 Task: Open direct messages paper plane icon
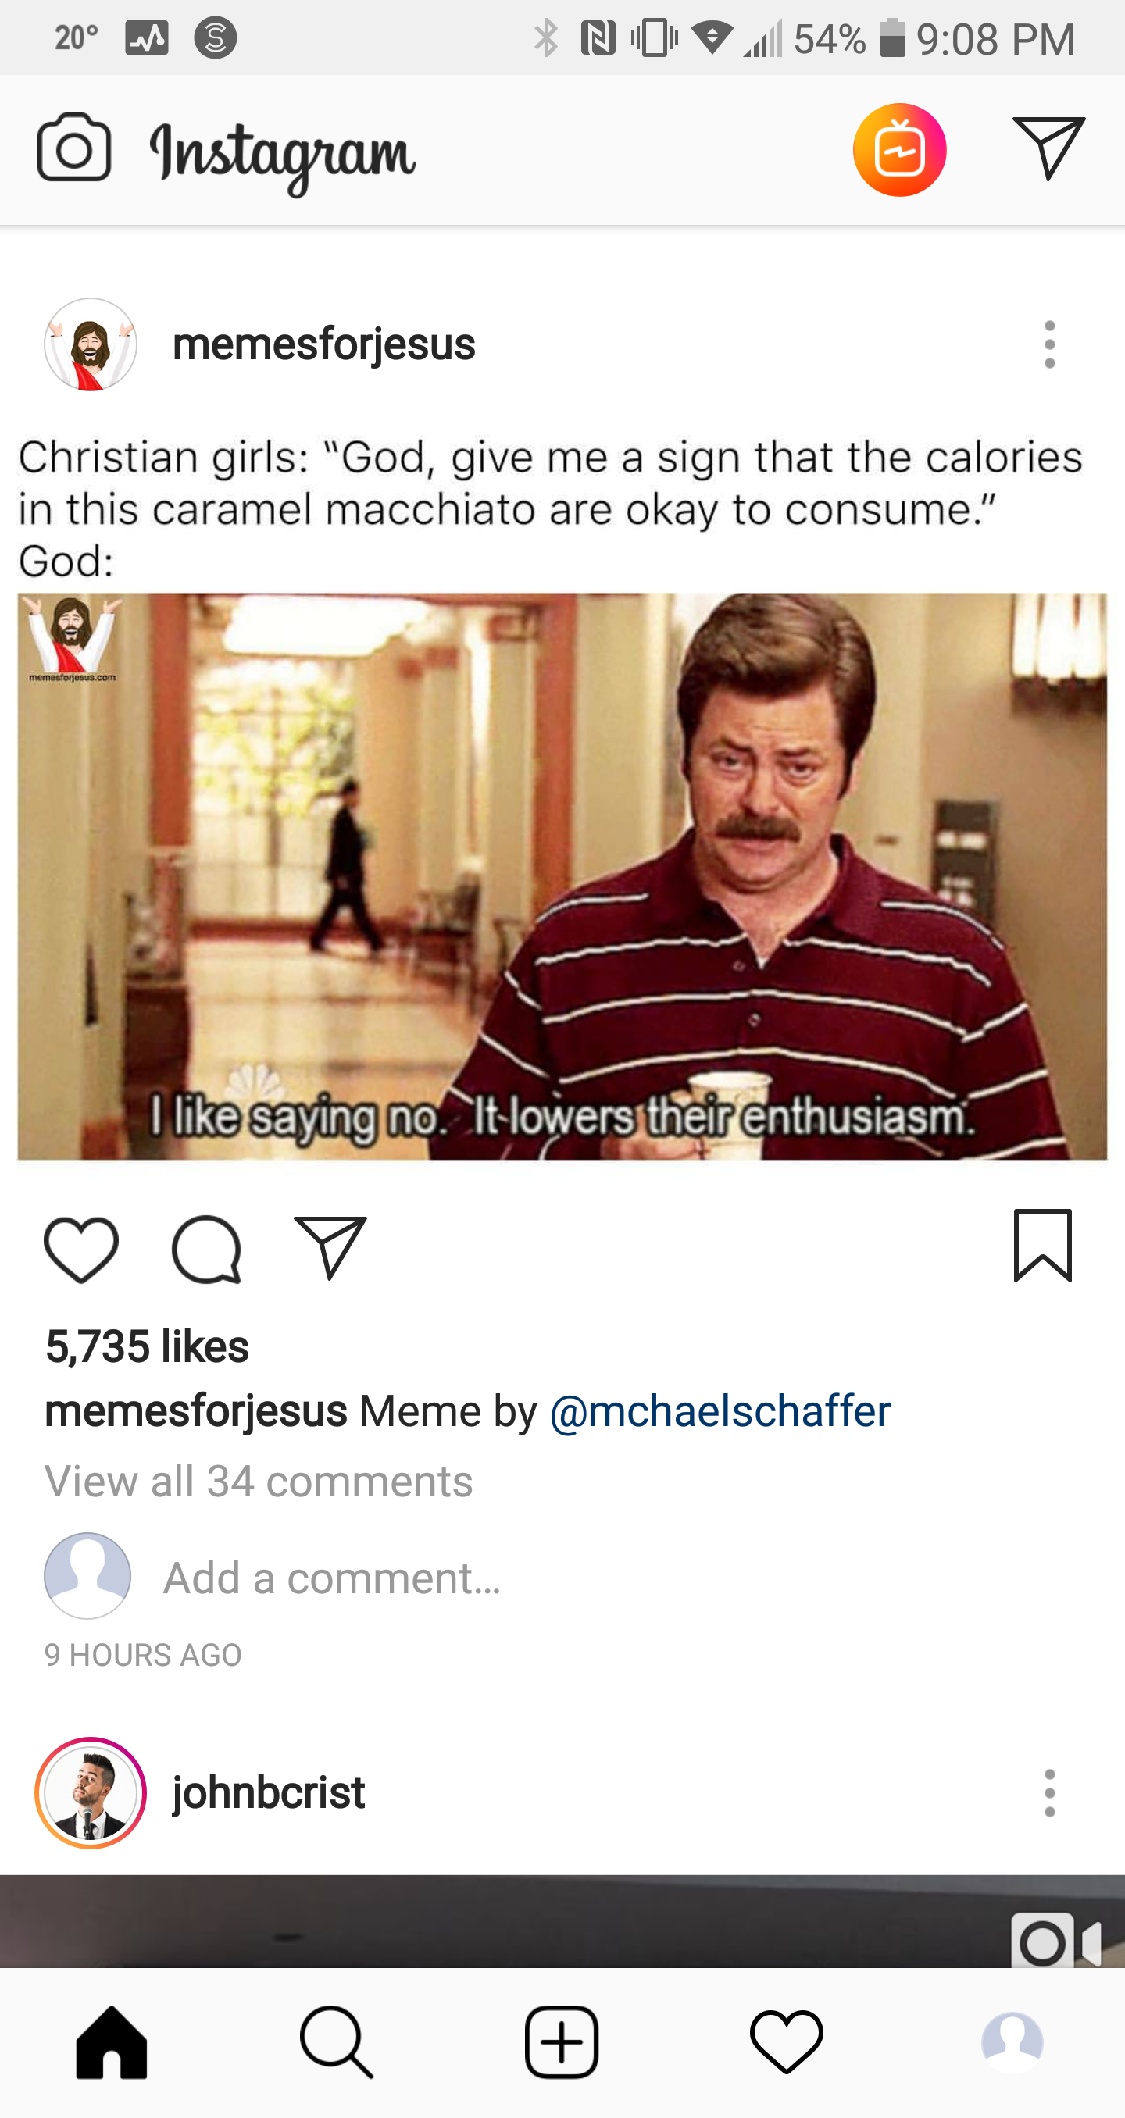click(1048, 148)
